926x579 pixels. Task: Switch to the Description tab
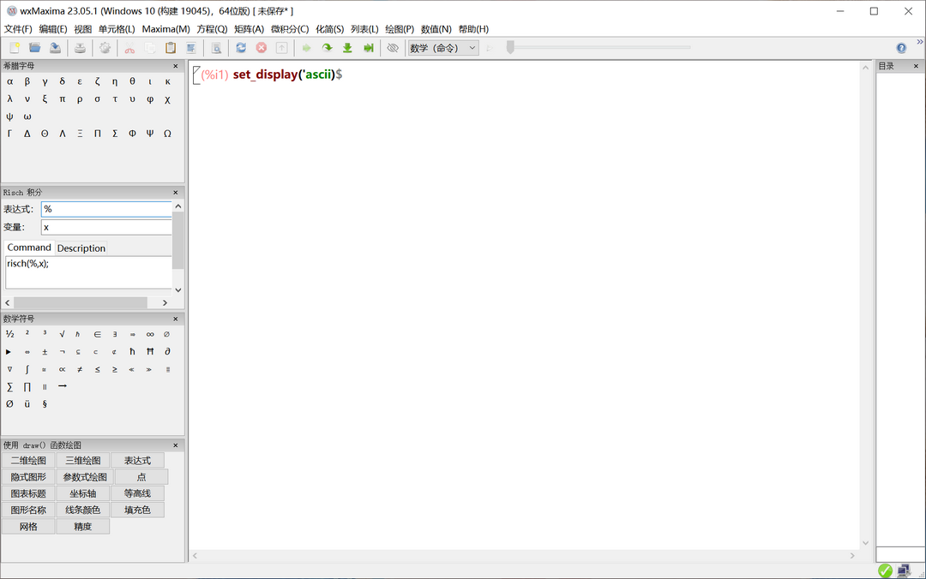81,248
